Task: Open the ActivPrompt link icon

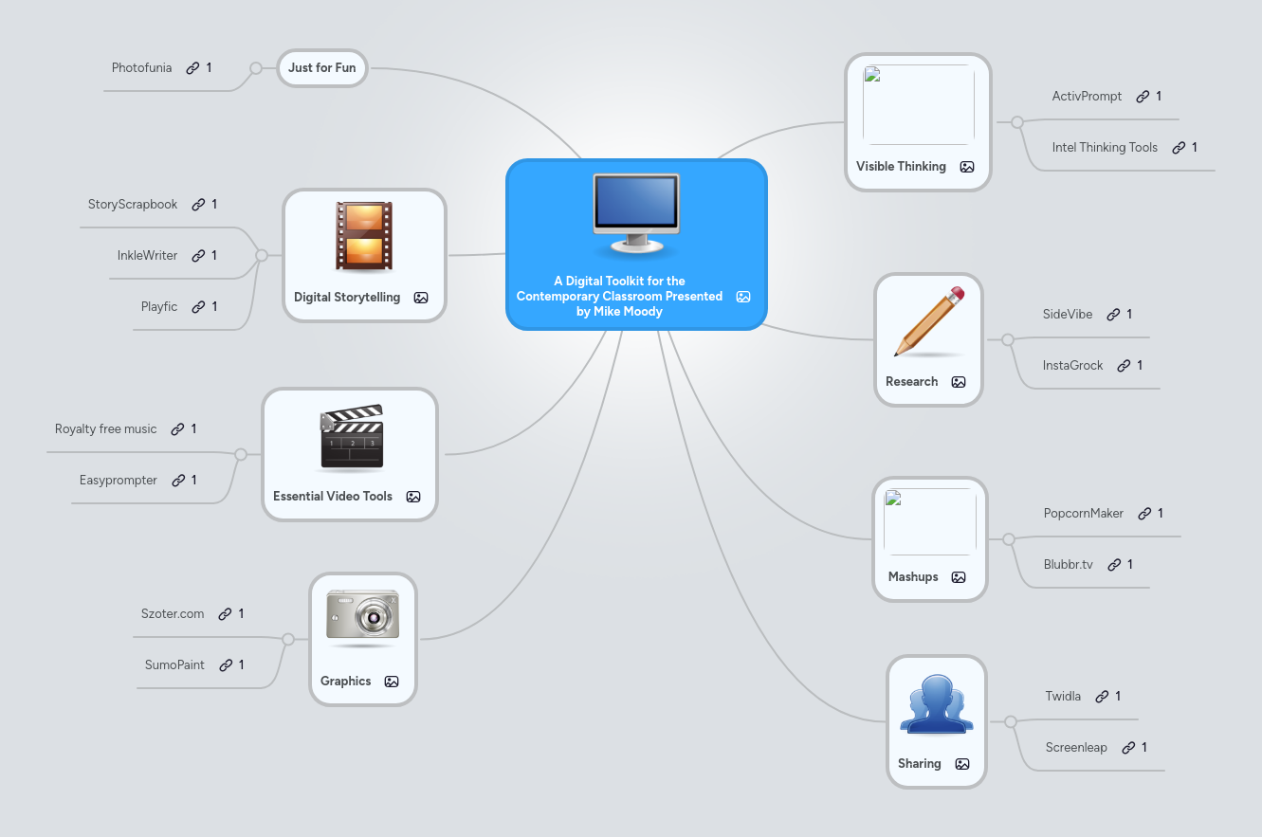Action: (x=1143, y=97)
